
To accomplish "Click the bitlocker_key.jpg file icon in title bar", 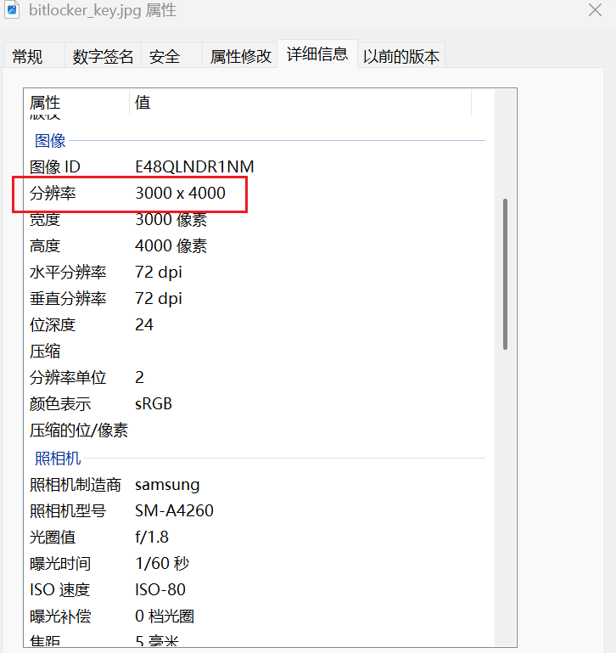I will point(12,10).
